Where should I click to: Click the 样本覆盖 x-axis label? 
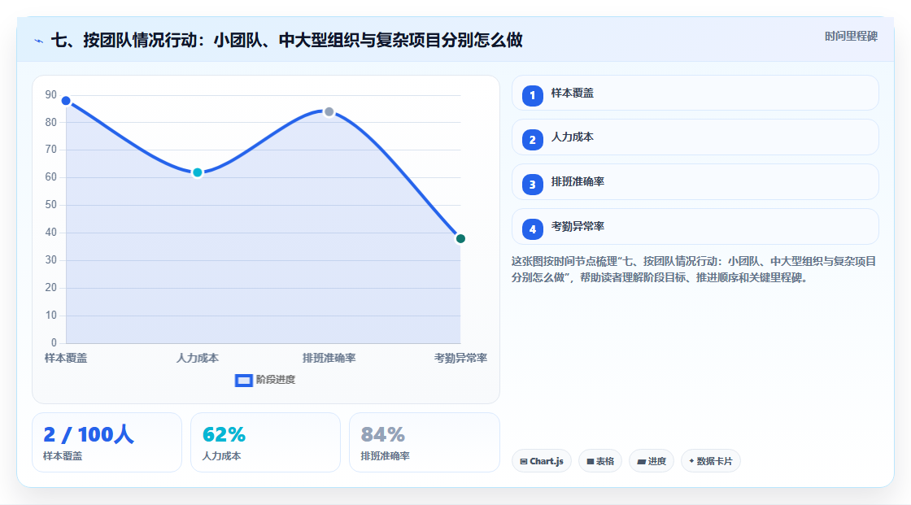coord(66,358)
